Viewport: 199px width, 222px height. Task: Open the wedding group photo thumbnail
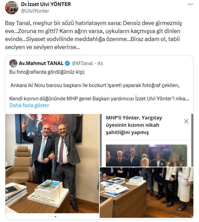point(146,155)
